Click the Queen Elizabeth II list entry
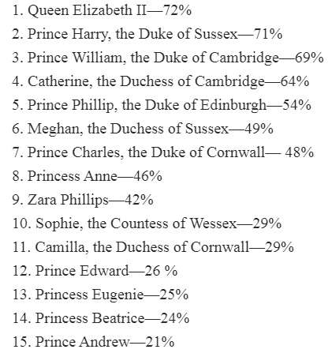 102,11
